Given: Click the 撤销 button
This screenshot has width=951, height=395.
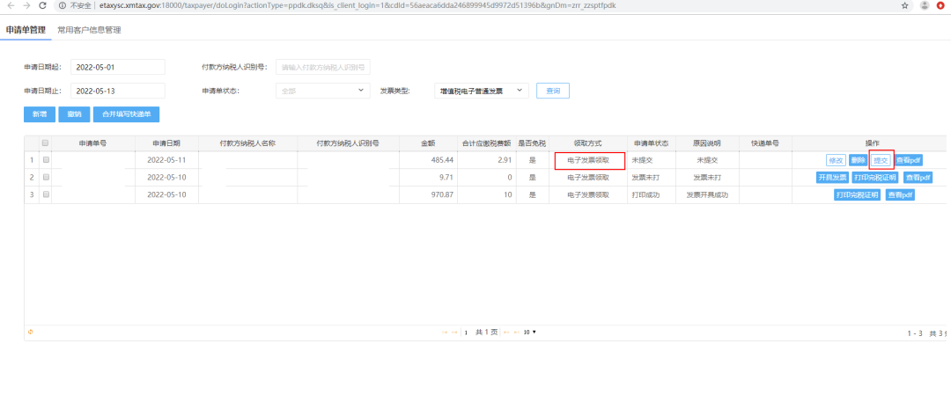Looking at the screenshot, I should pos(74,113).
